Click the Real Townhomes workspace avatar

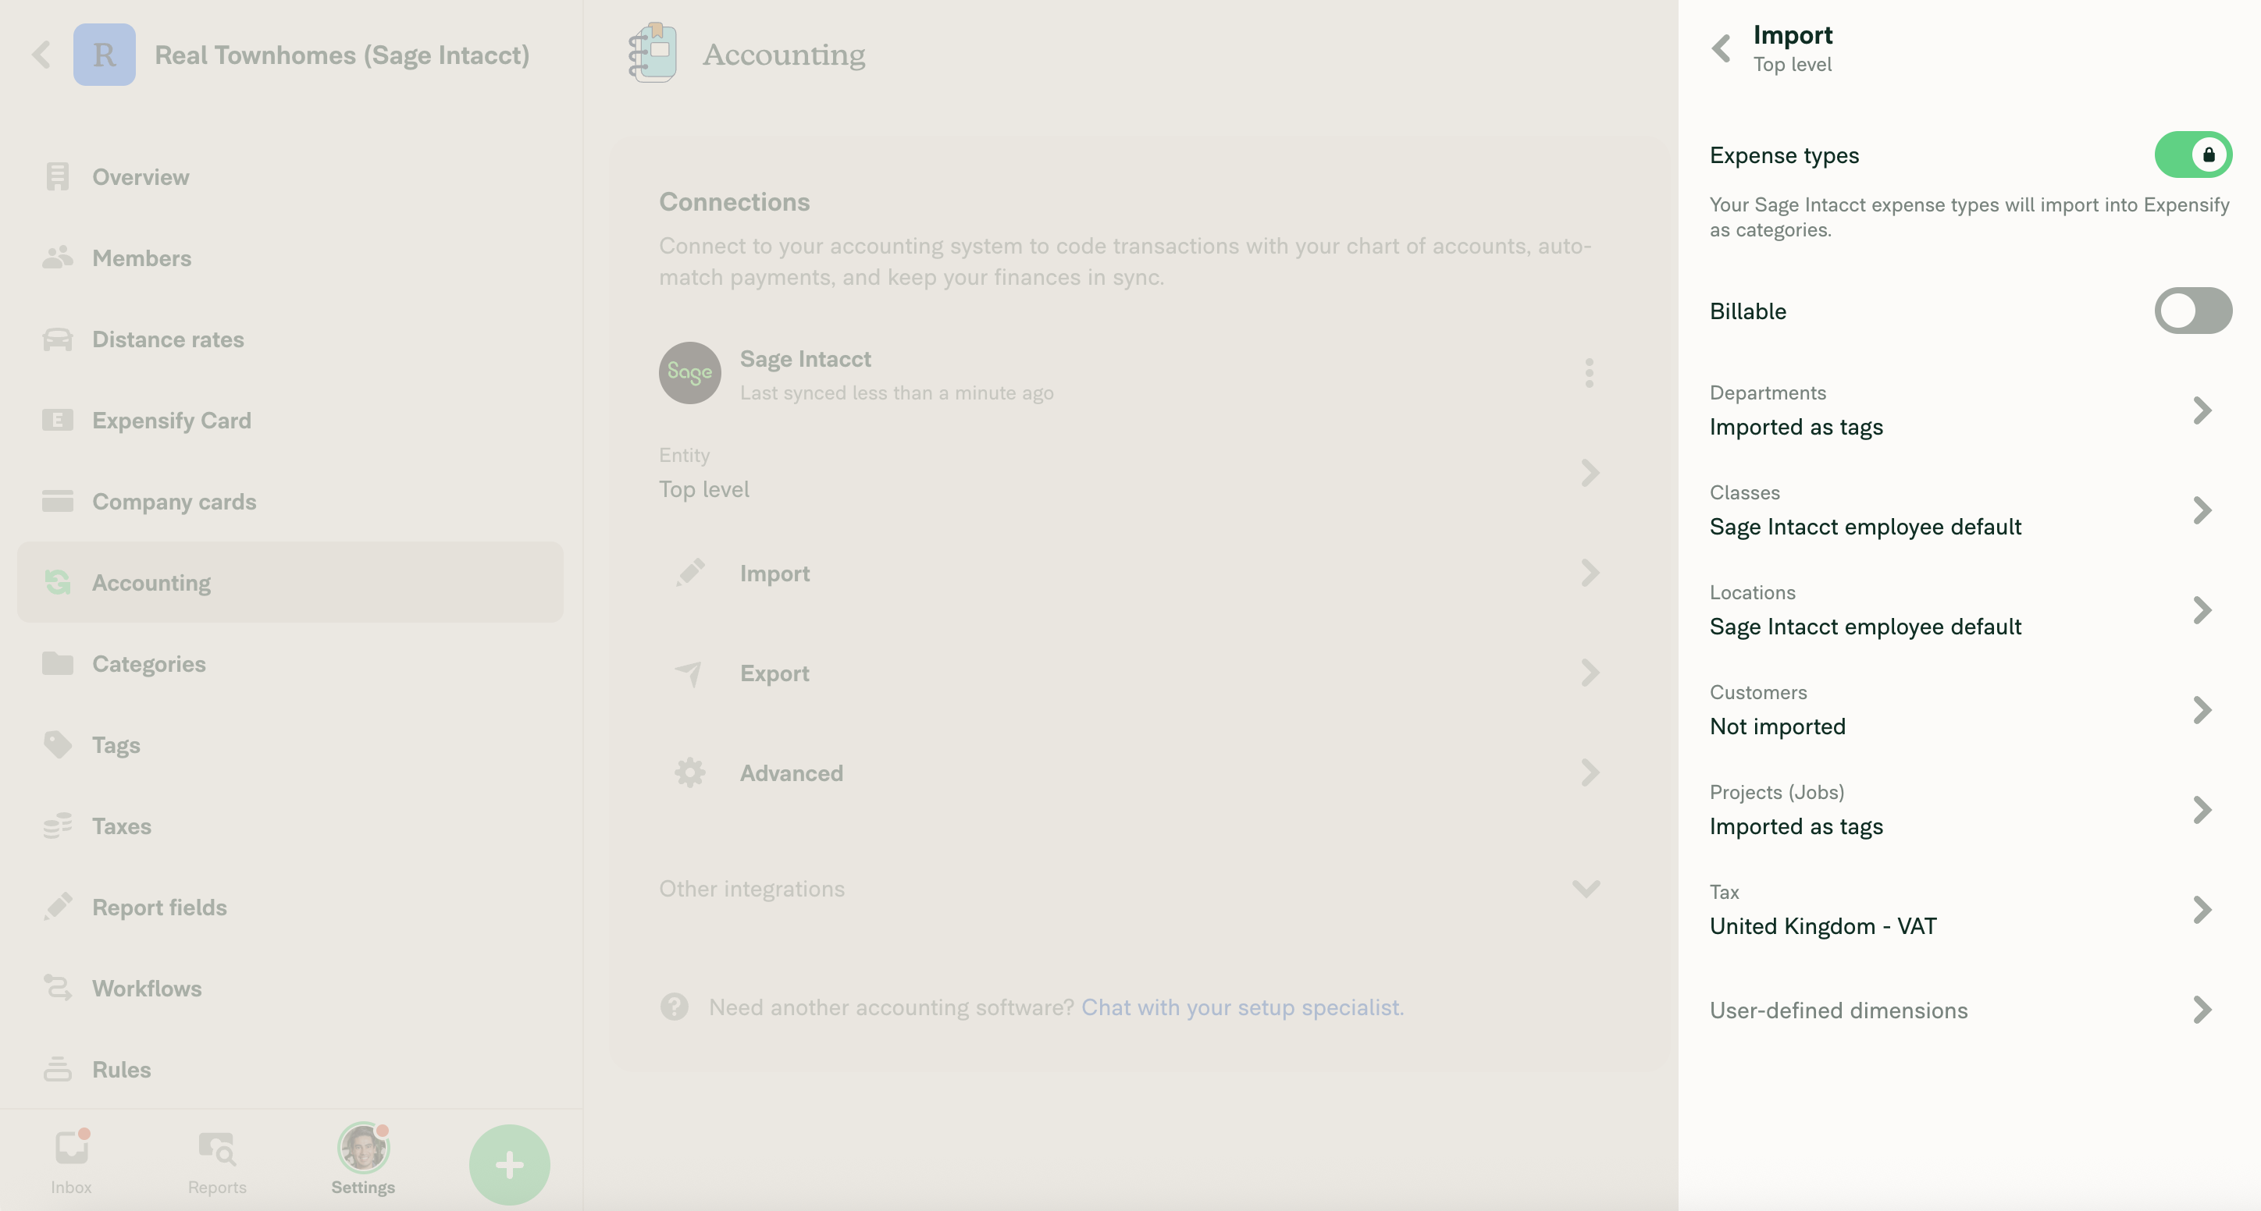pos(105,55)
